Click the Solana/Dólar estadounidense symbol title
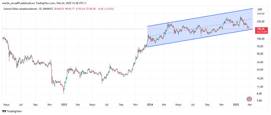This screenshot has width=271, height=115. coord(20,9)
